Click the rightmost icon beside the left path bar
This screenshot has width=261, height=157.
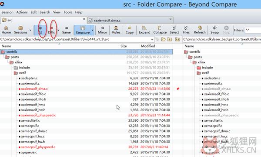point(177,39)
